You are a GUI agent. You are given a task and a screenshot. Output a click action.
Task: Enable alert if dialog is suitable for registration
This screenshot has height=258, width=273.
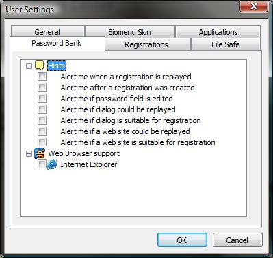point(42,120)
